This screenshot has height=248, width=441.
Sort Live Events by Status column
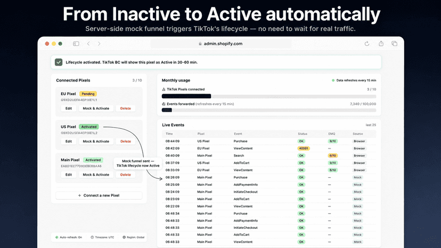[x=303, y=134]
